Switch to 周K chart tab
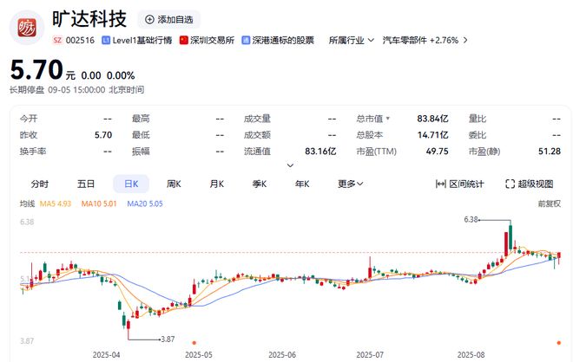This screenshot has height=362, width=573. tap(174, 184)
